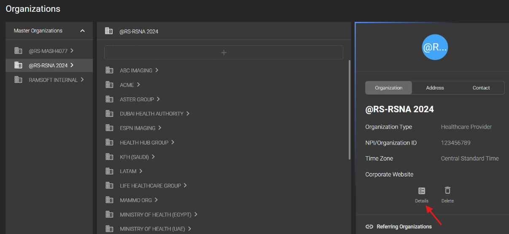Open MINISTRY OF HEALTH (EGYPT) entry
This screenshot has width=509, height=234.
coord(155,215)
